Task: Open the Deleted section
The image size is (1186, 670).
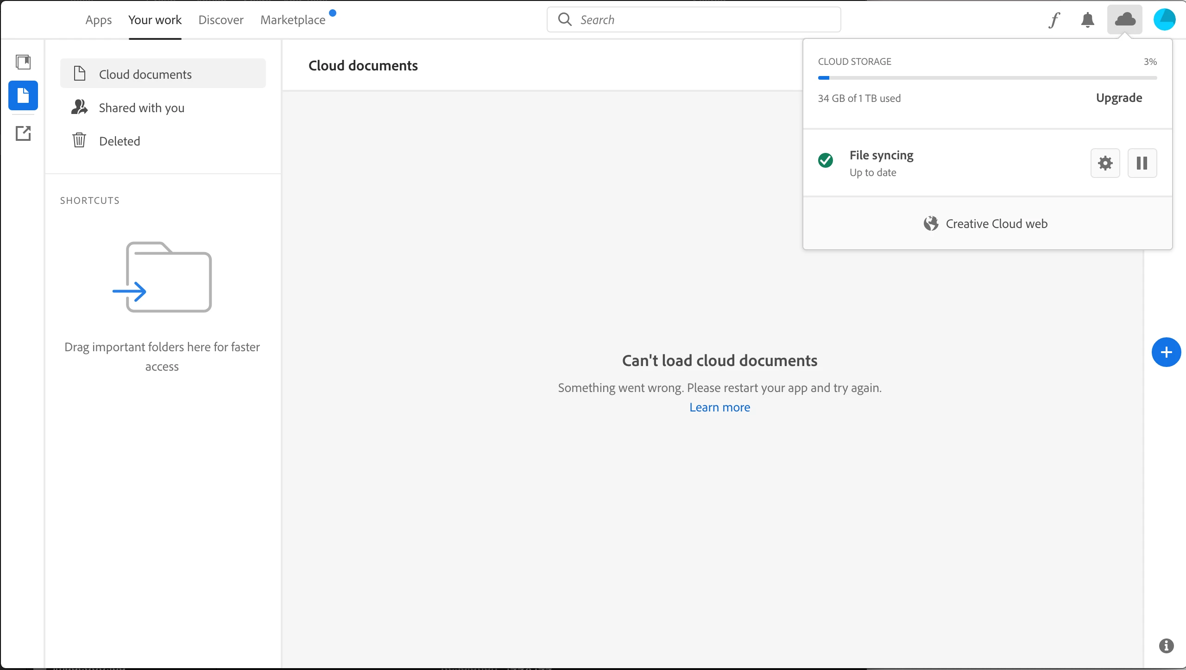Action: (x=120, y=141)
